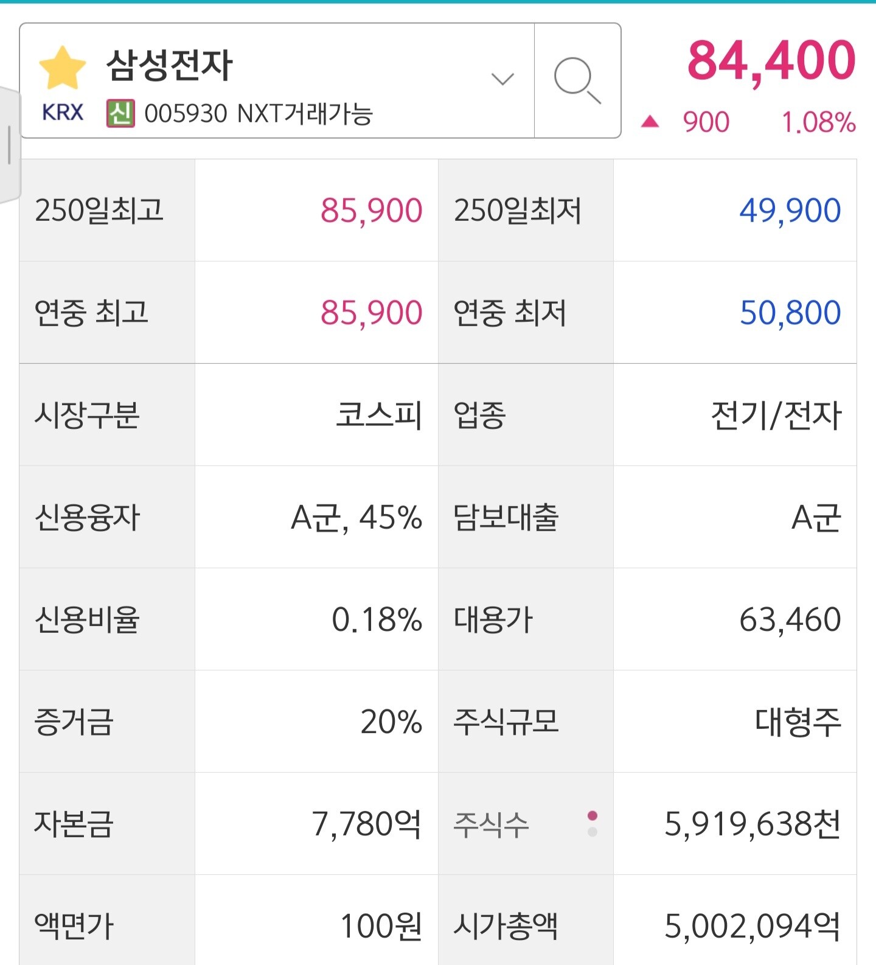Tap the 250일최저 value 49,900
The image size is (876, 965).
pos(790,211)
